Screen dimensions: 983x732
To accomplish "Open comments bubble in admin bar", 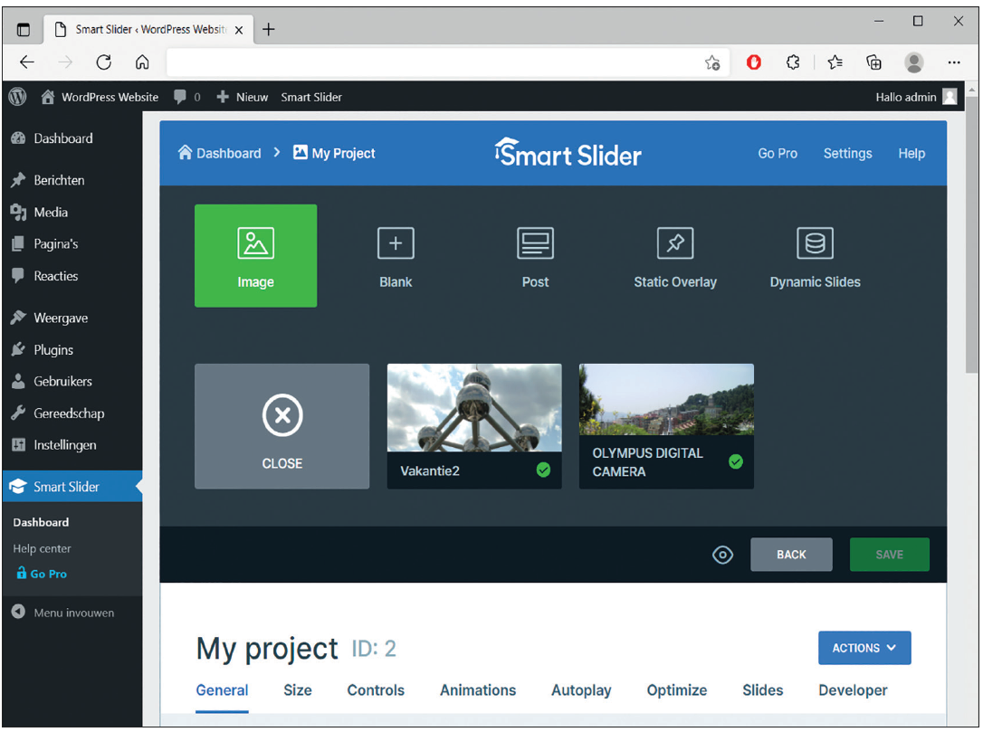I will pyautogui.click(x=186, y=97).
